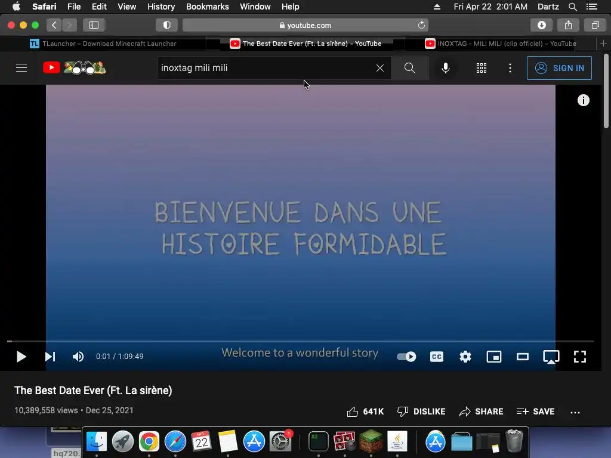The width and height of the screenshot is (611, 458).
Task: Open Trash from dock
Action: click(514, 441)
